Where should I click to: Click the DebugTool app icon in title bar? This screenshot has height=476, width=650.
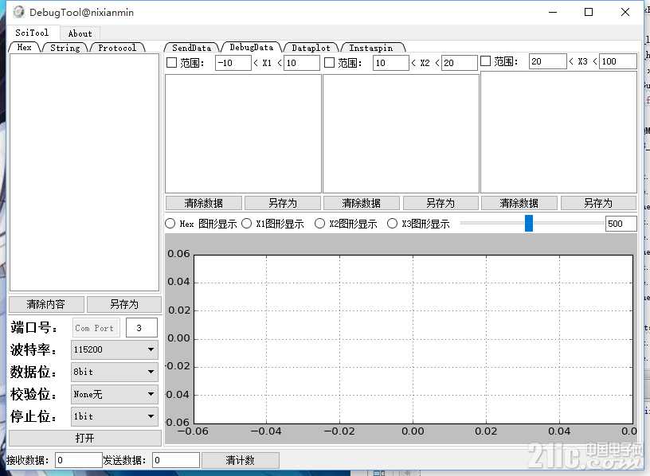click(x=18, y=12)
